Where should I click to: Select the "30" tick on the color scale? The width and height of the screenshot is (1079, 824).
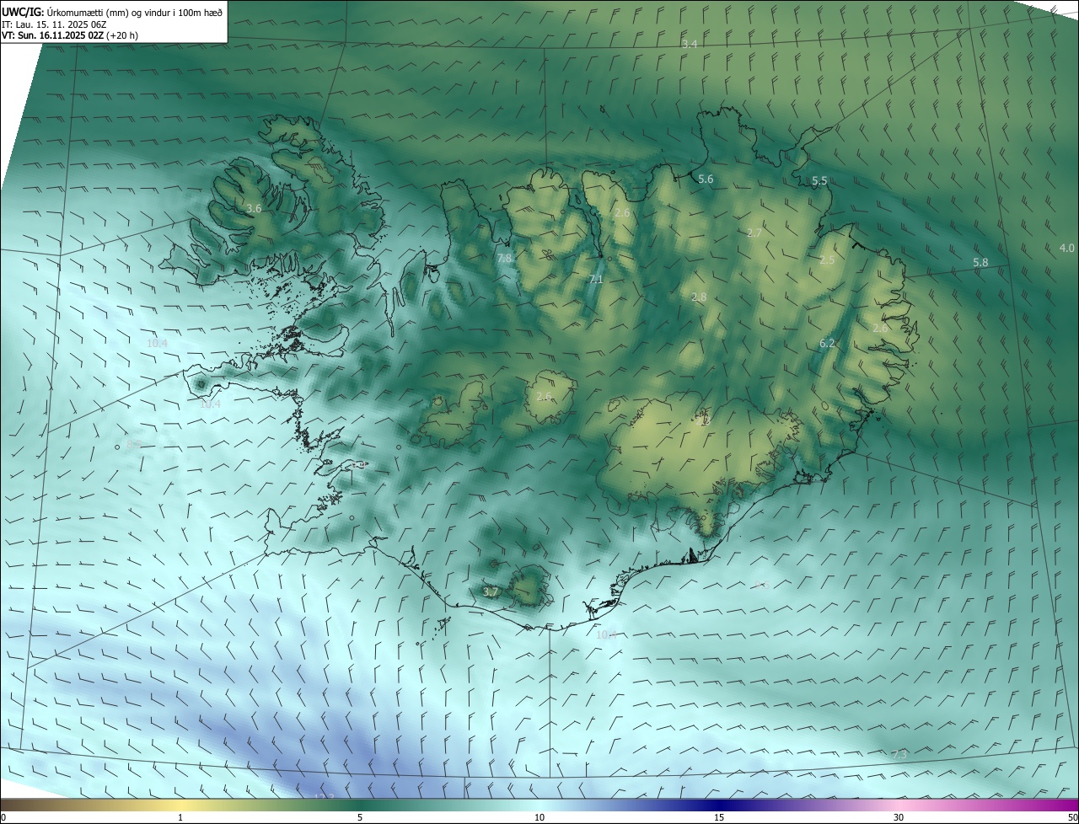click(x=899, y=817)
